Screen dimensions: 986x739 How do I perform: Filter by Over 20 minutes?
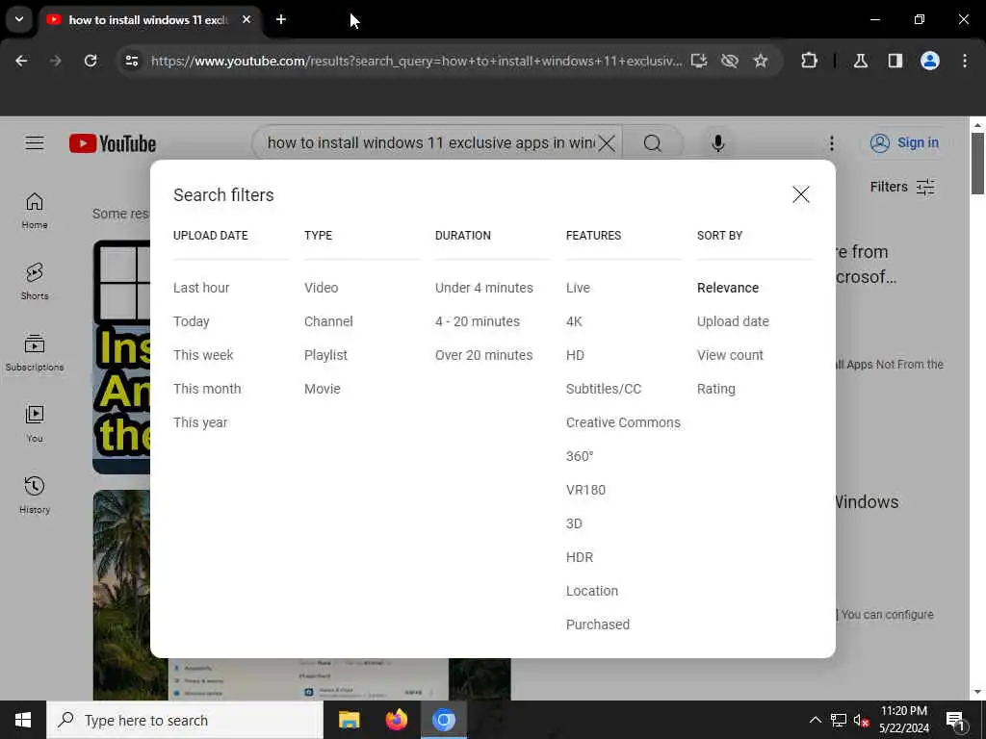[483, 355]
